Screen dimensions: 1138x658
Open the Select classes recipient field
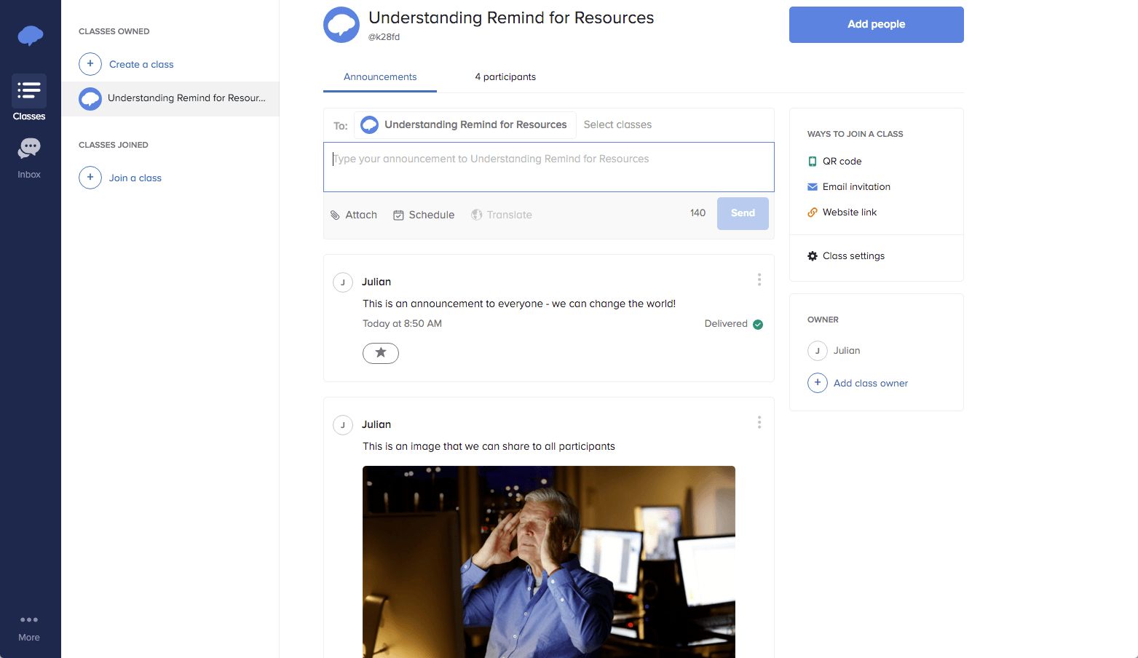617,124
